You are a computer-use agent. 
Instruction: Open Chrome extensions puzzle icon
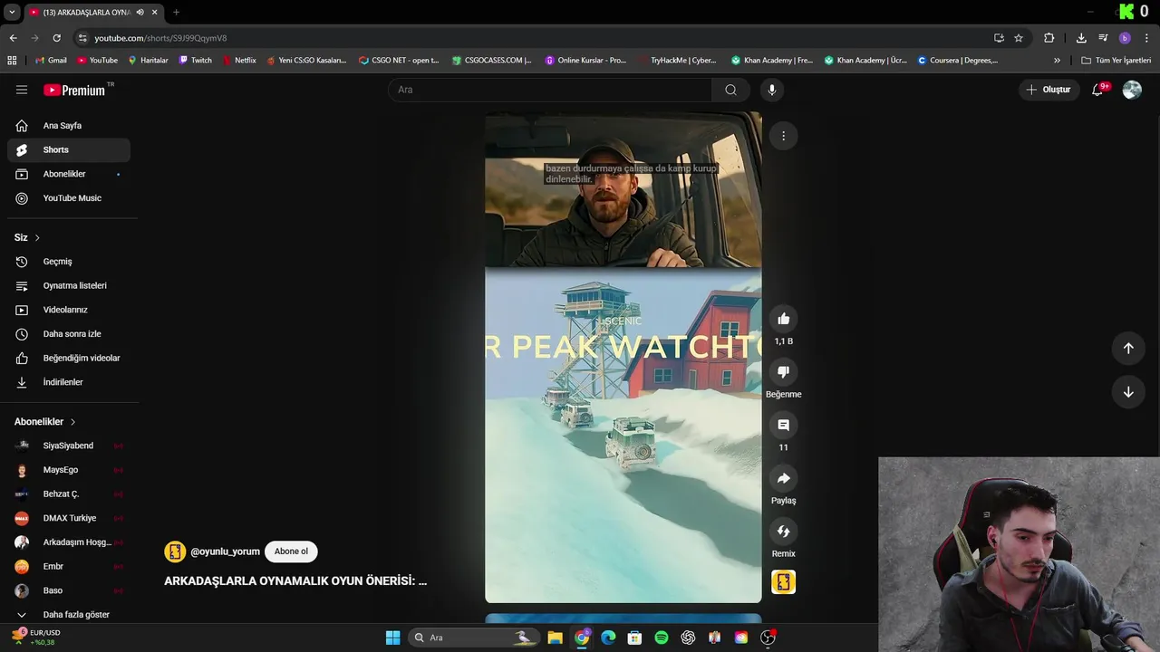1049,38
